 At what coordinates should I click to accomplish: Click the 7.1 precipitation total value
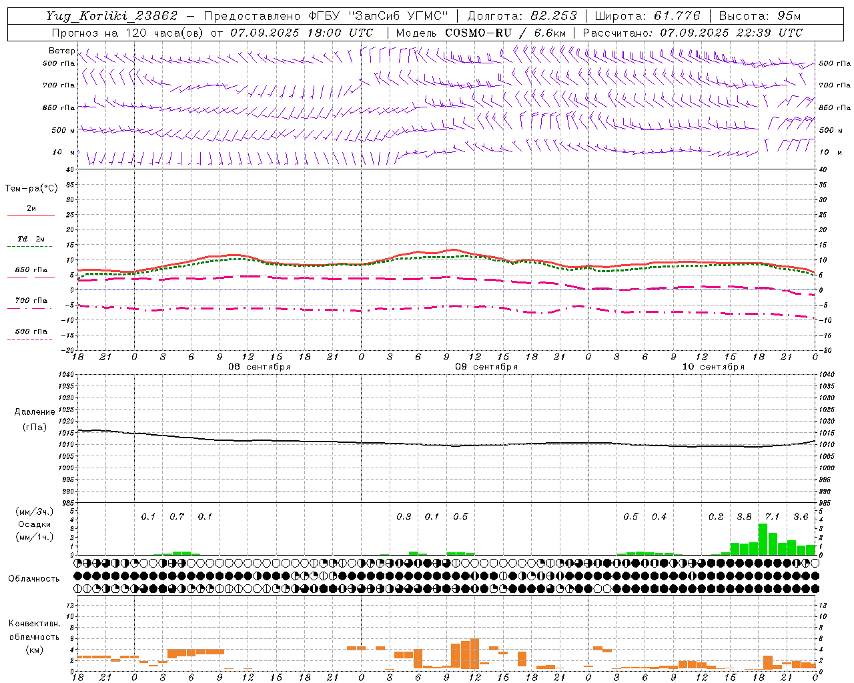click(772, 517)
